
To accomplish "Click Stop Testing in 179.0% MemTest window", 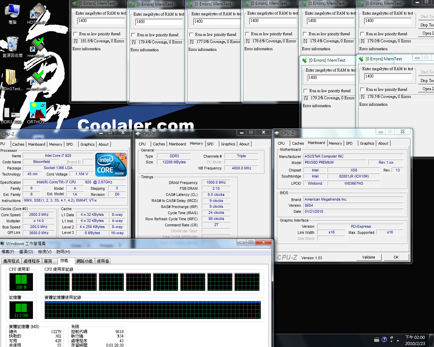I will pyautogui.click(x=426, y=25).
